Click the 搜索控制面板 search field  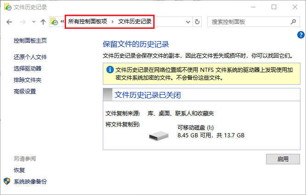click(253, 22)
